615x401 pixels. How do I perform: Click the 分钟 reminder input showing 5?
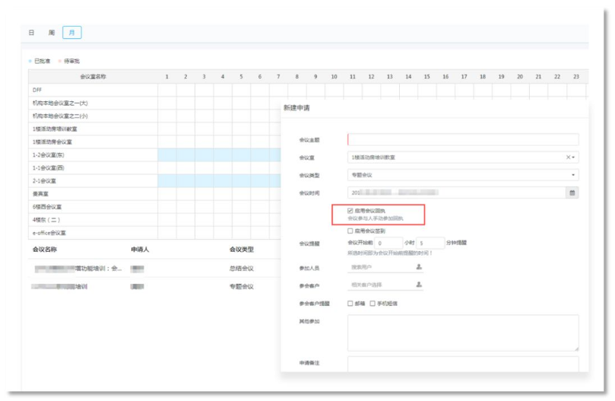[430, 243]
